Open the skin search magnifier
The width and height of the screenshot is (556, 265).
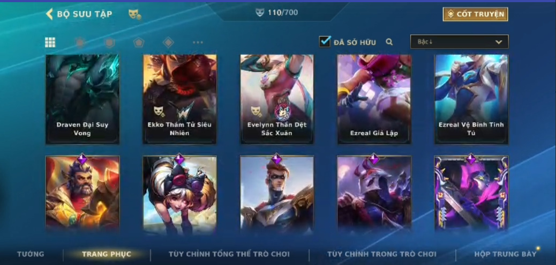coord(389,42)
